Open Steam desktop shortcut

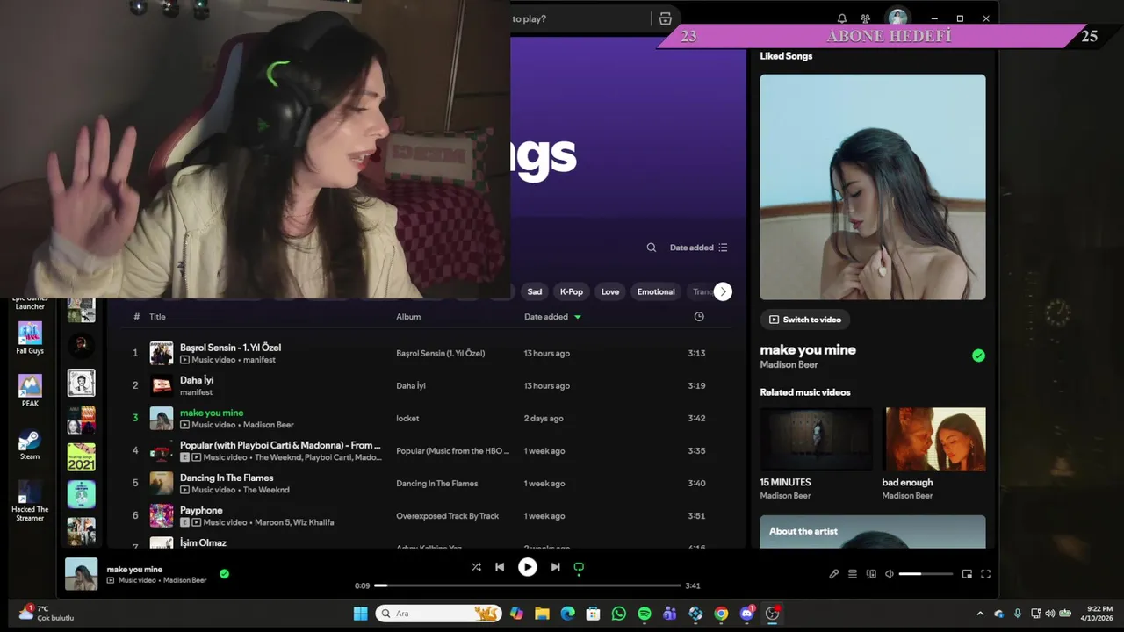tap(30, 444)
